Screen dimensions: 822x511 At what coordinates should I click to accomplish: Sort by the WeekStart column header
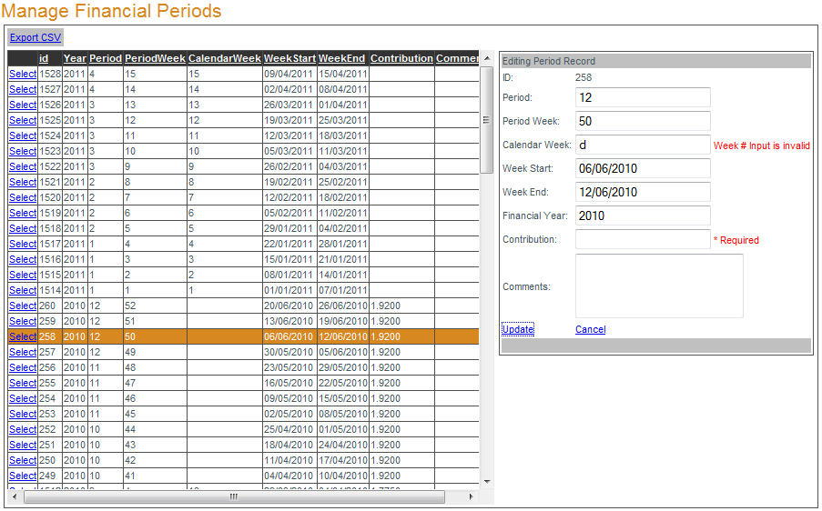(289, 58)
